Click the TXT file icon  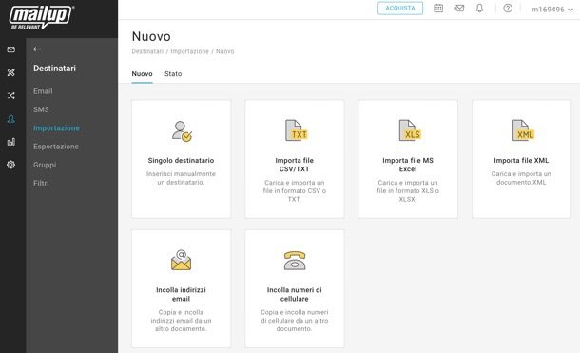tap(297, 130)
